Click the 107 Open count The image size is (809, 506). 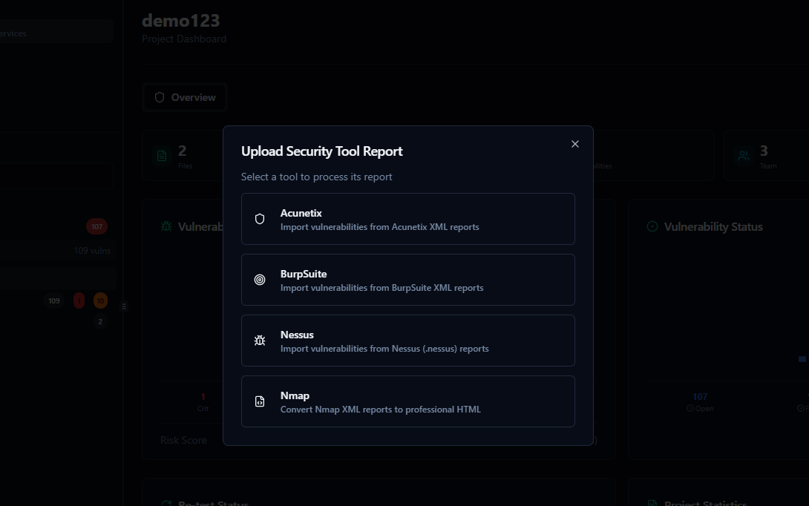coord(700,397)
